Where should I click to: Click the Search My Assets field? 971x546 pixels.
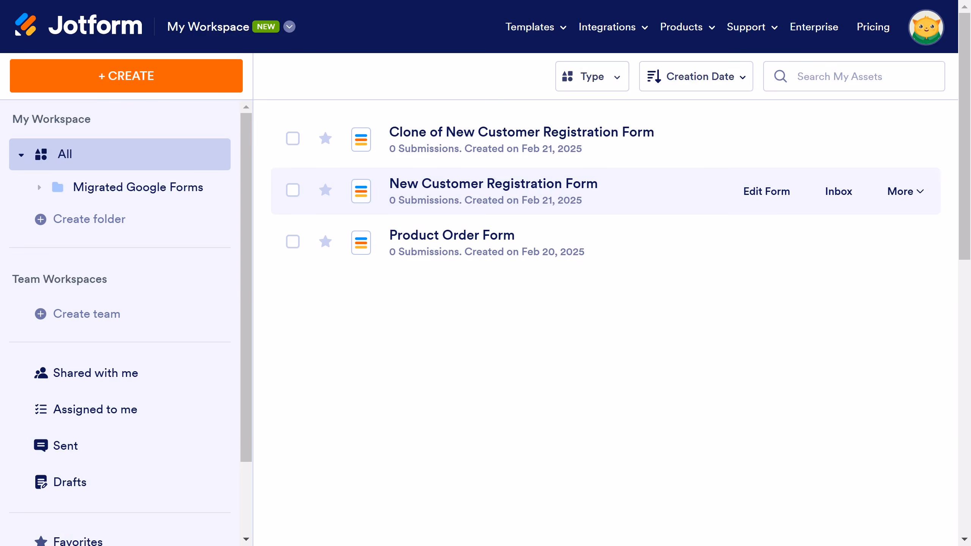[854, 76]
